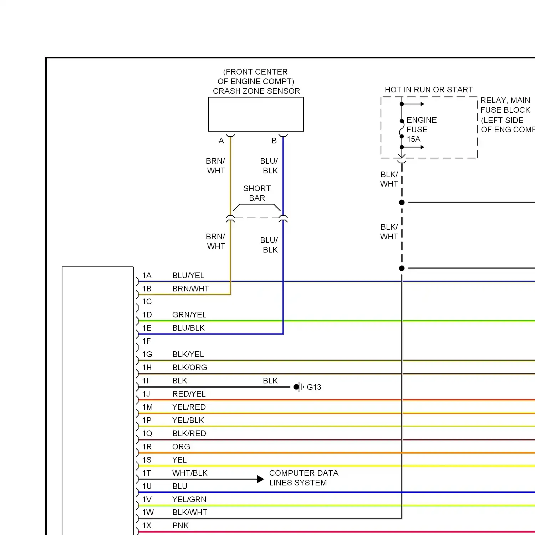Select the BLK/ORG wire color label
This screenshot has height=535, width=535.
189,367
